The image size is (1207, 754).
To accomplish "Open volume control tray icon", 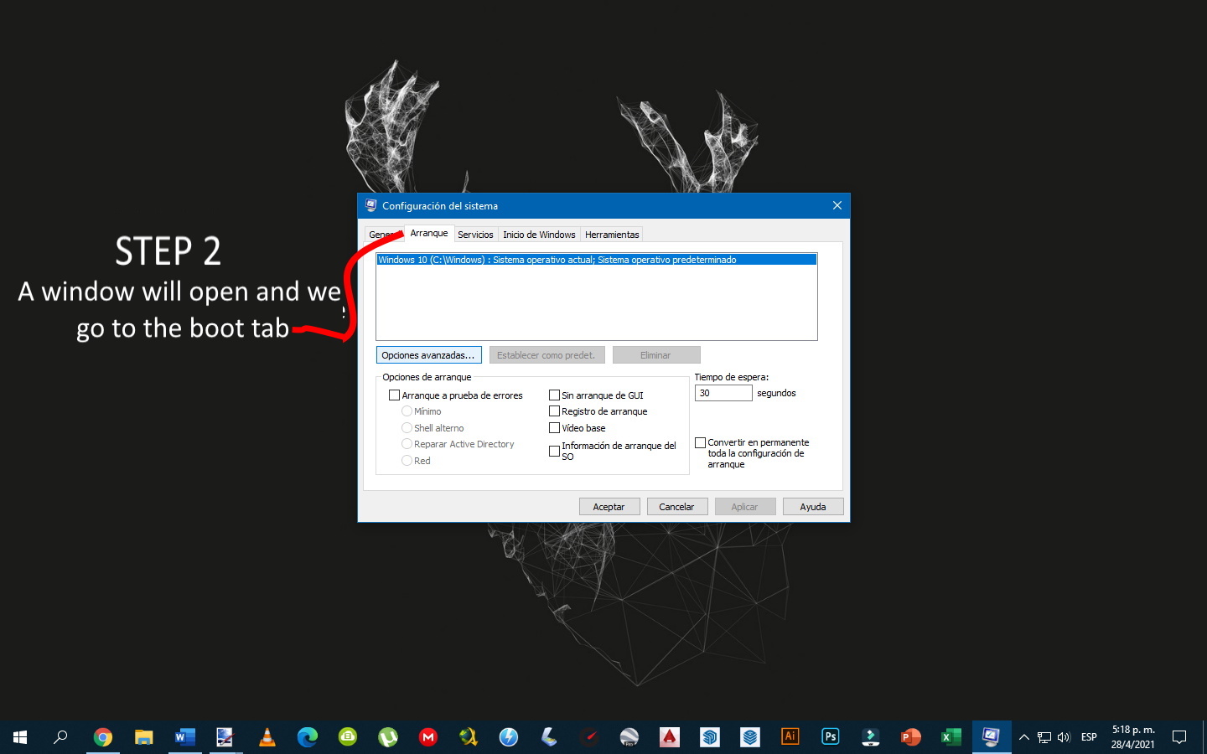I will [1065, 737].
